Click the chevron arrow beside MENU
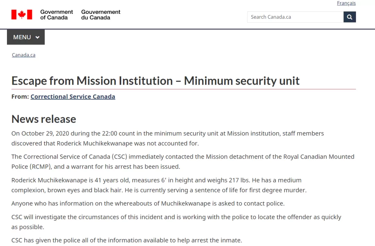 click(37, 37)
